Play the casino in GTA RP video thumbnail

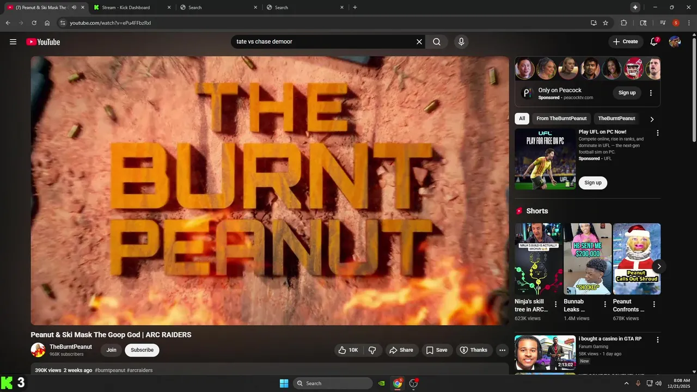click(545, 352)
